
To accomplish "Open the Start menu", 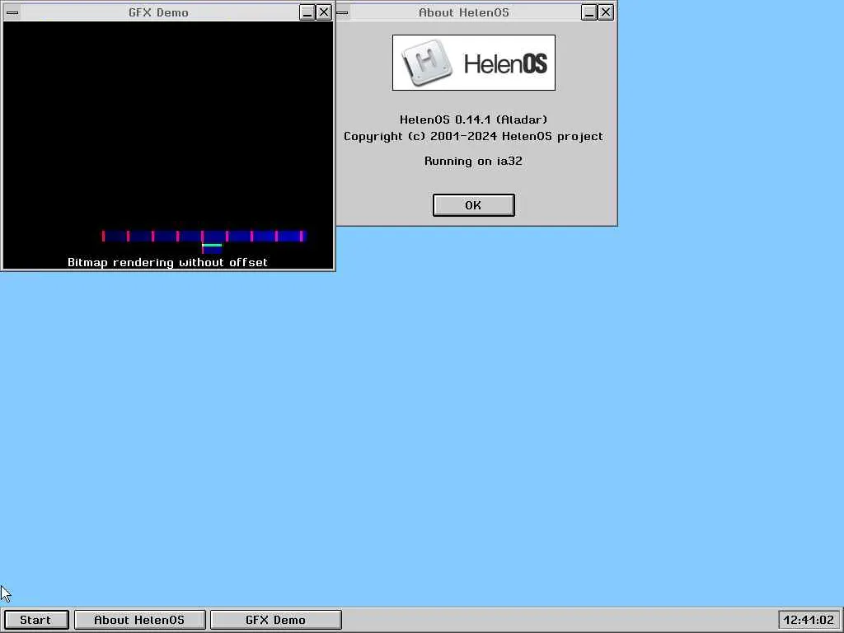I will point(36,620).
